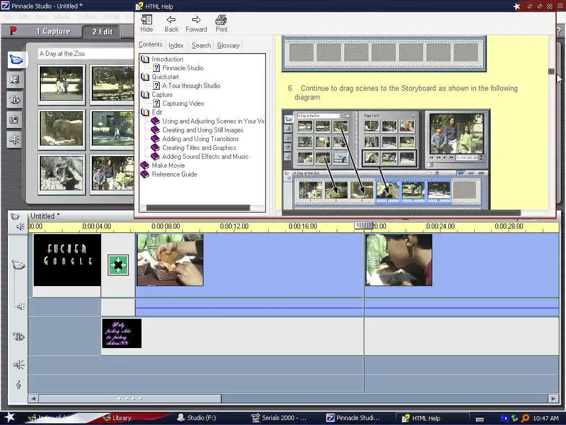The image size is (566, 425).
Task: Click the sound effects track speaker icon
Action: (x=19, y=365)
